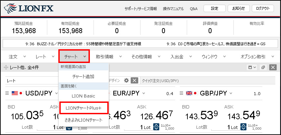Open the 注文 menu
This screenshot has height=135, width=281.
[17, 57]
